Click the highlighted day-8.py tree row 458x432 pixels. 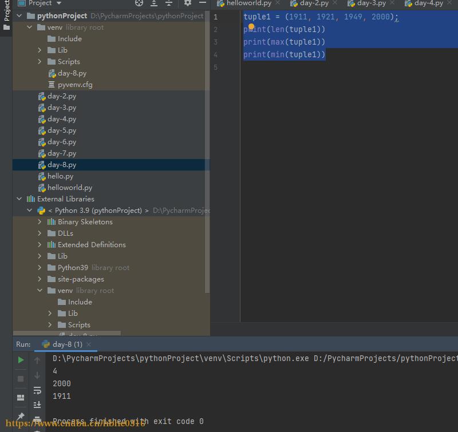(x=111, y=165)
